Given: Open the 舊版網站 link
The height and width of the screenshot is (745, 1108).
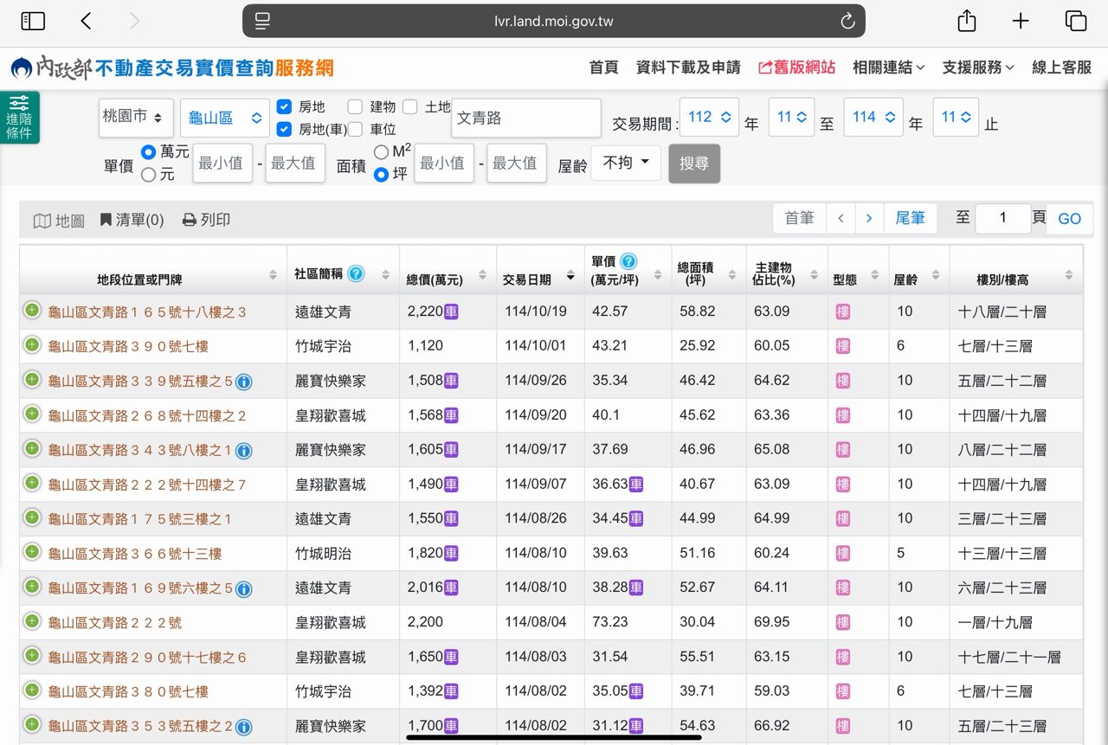Looking at the screenshot, I should (x=796, y=67).
